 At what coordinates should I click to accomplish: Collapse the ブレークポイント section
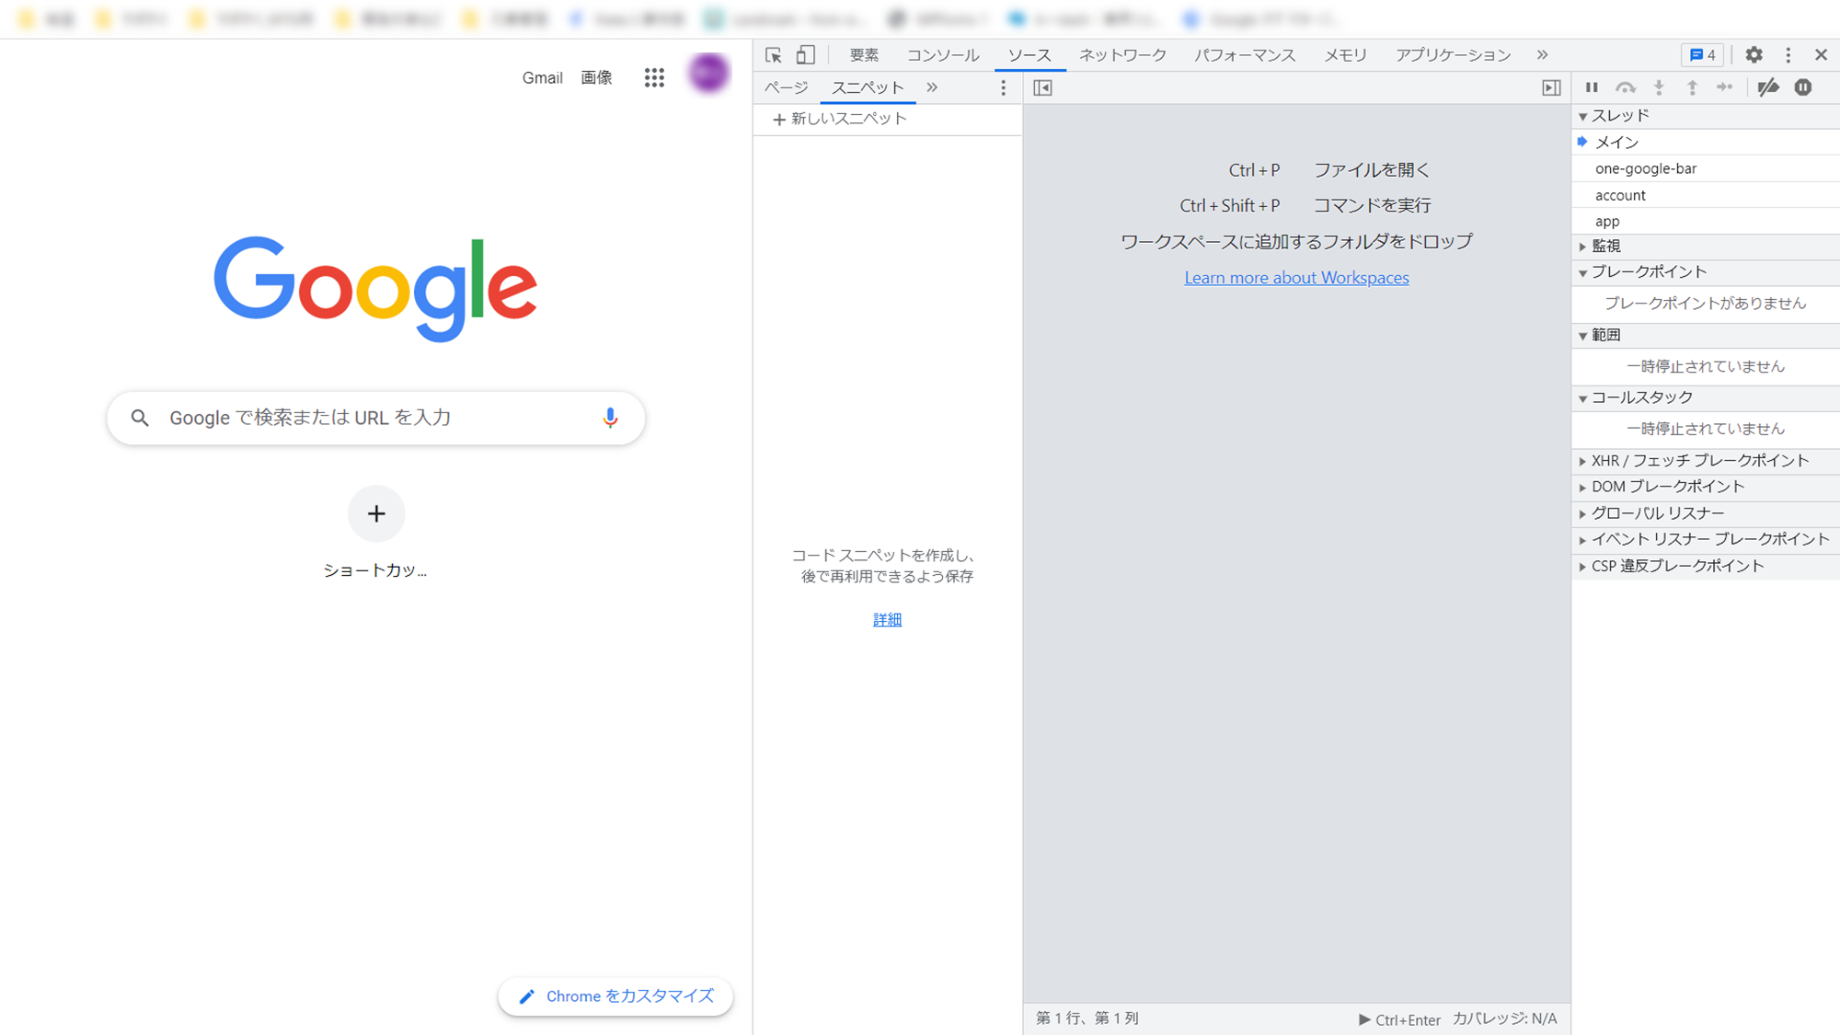pyautogui.click(x=1706, y=272)
